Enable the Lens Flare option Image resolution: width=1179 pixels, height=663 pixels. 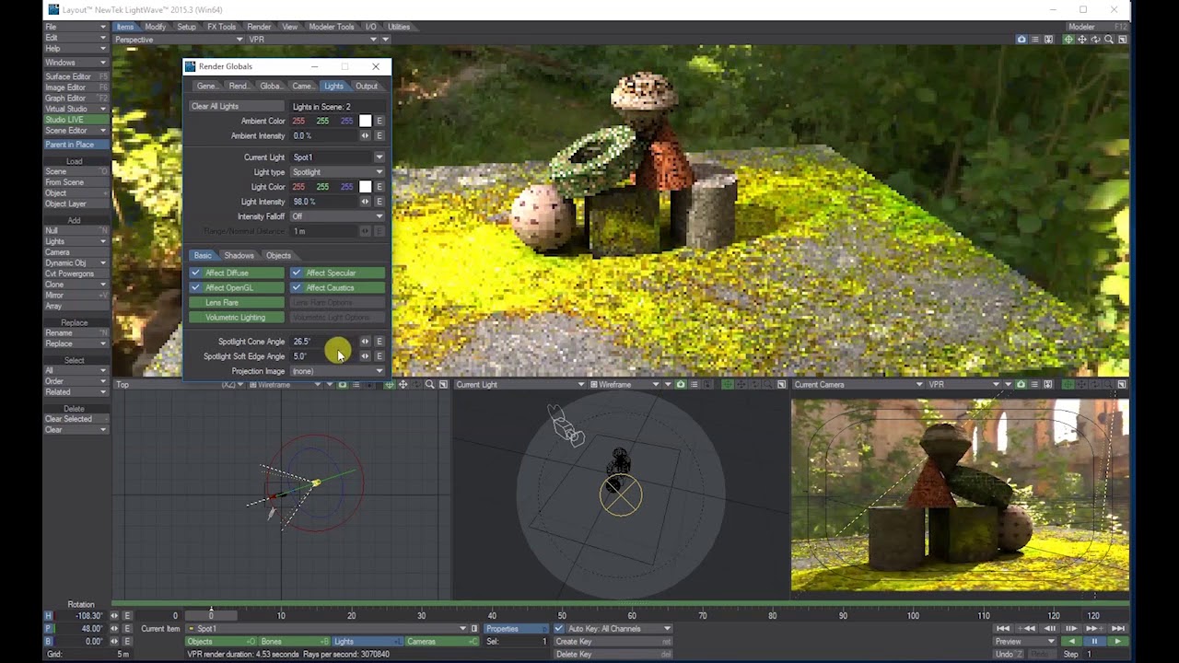click(x=237, y=303)
